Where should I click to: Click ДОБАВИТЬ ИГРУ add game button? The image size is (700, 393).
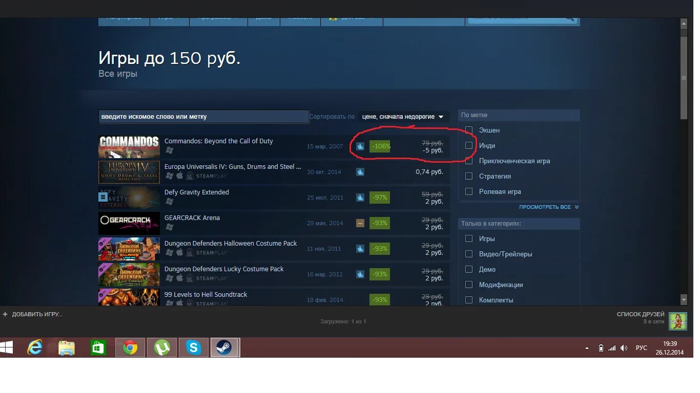click(32, 314)
